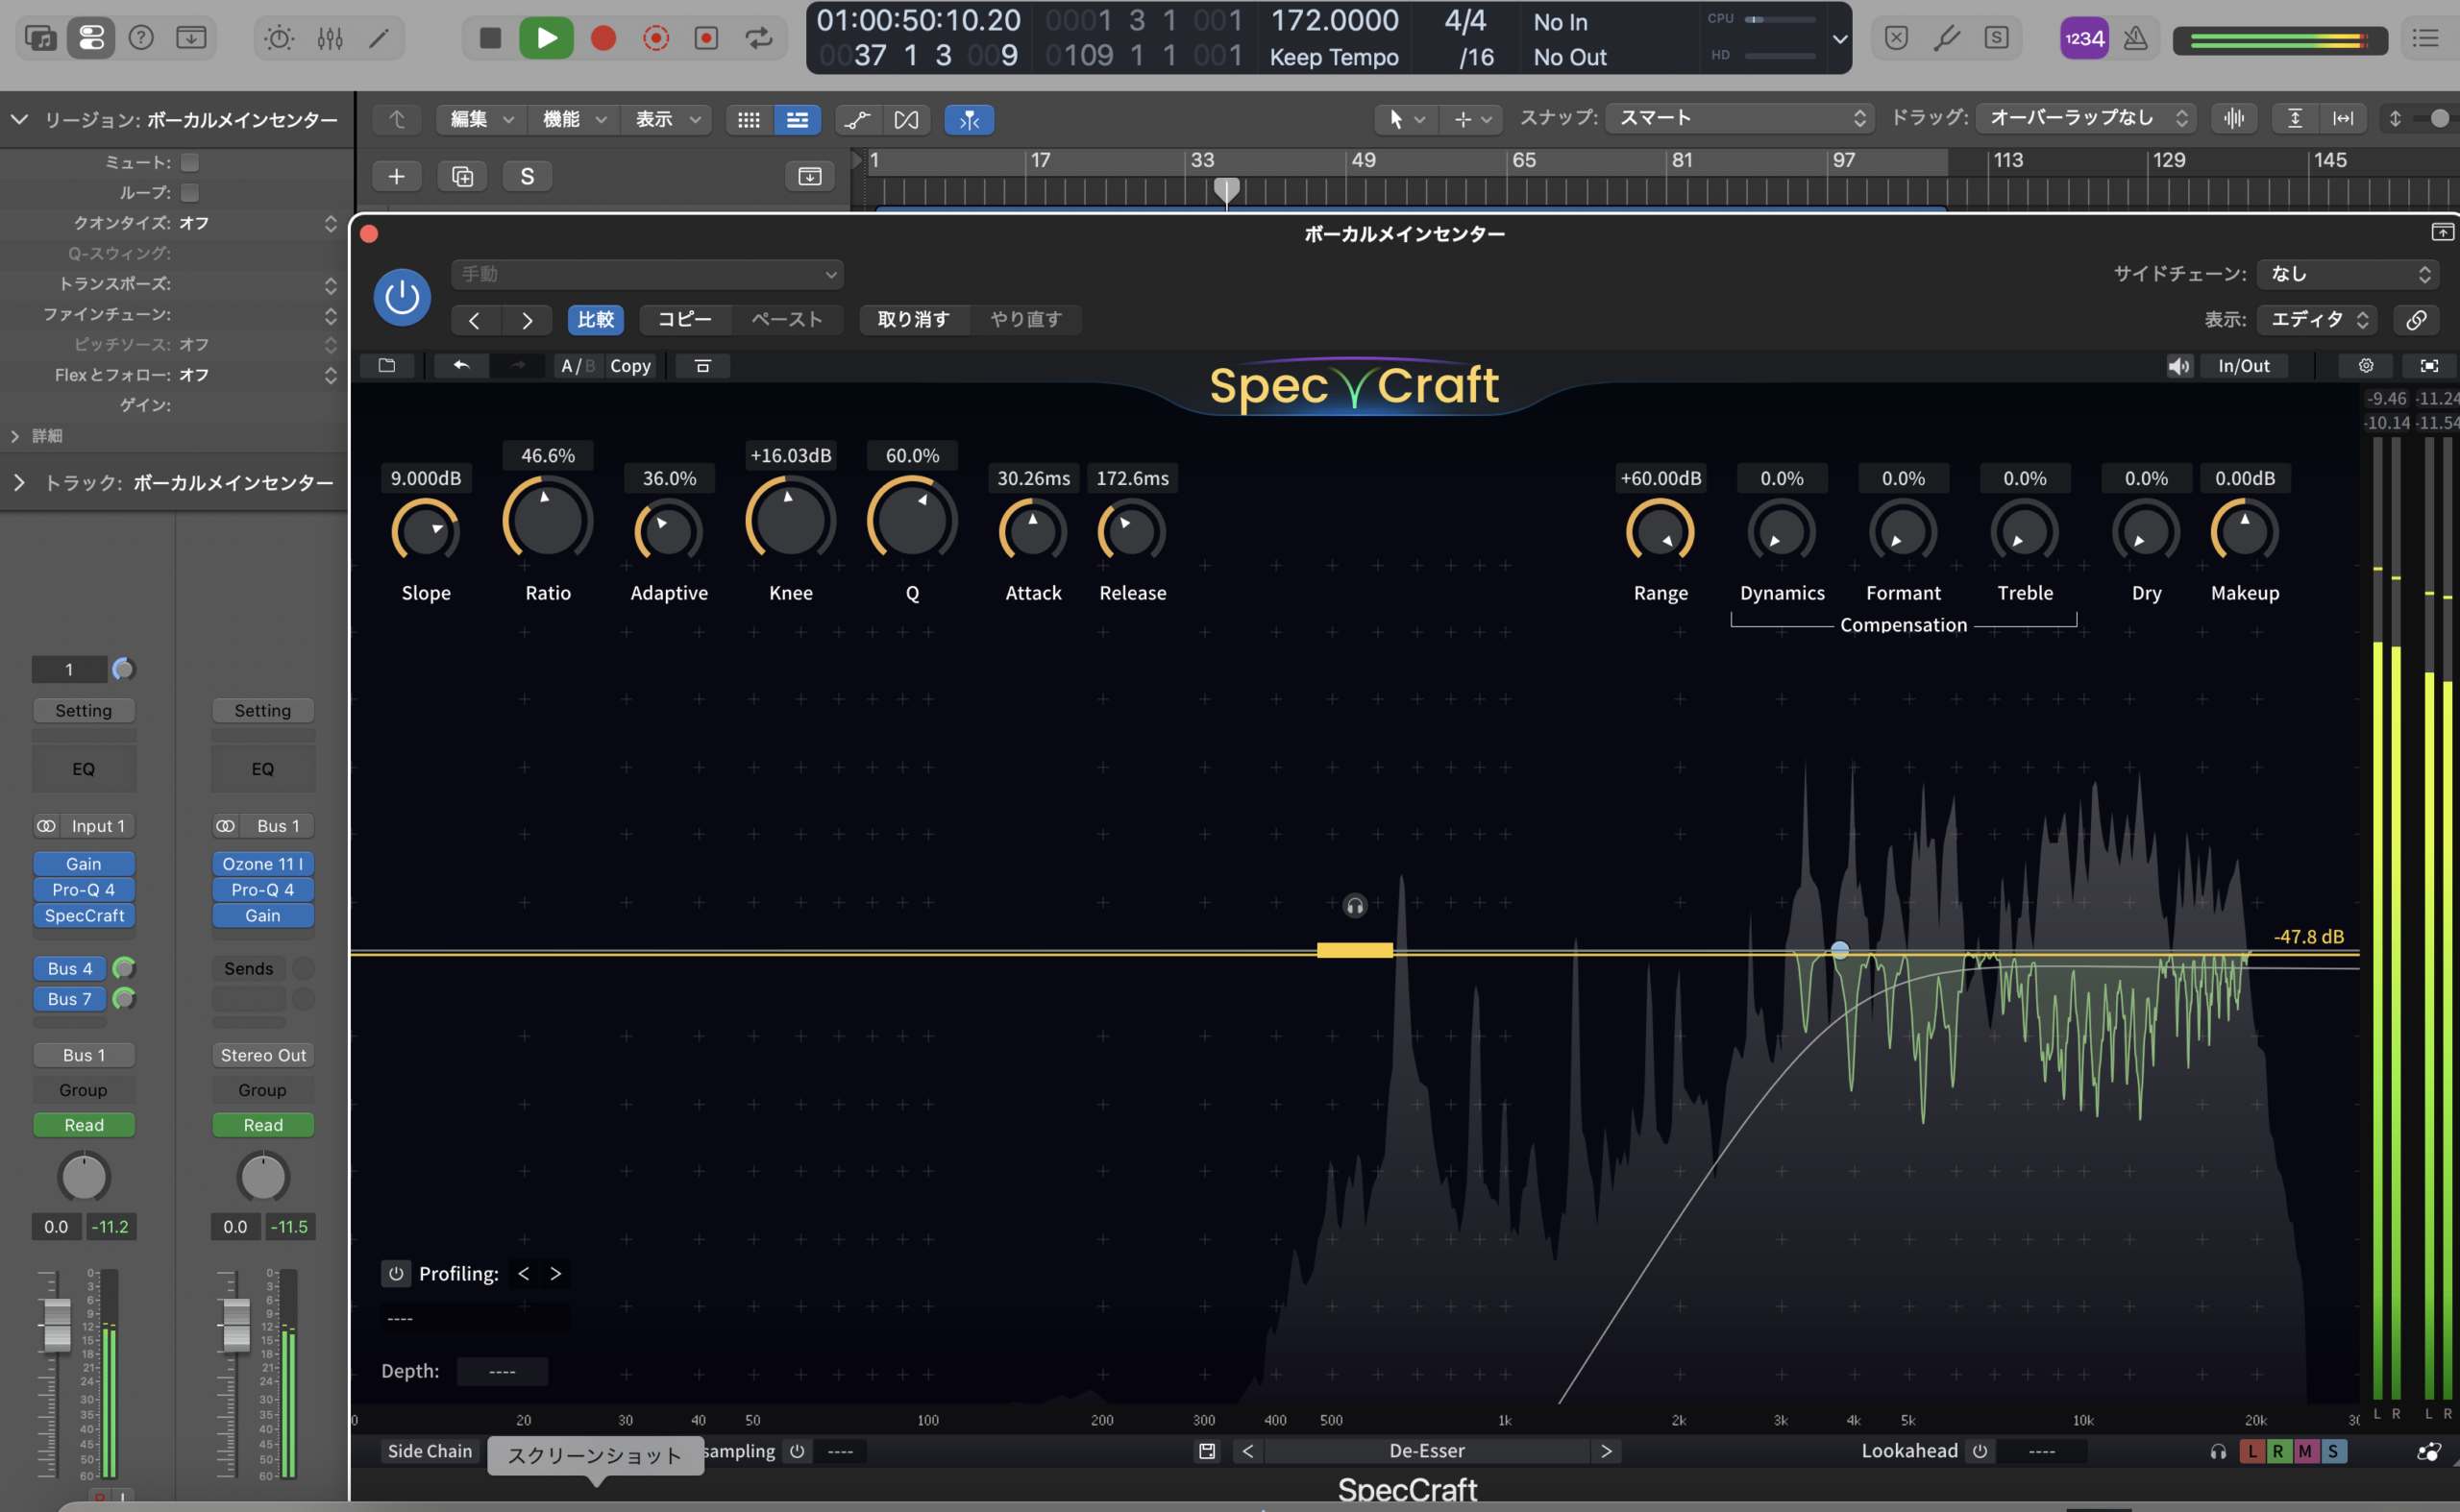Click the コピー button
2460x1512 pixels.
pos(685,320)
